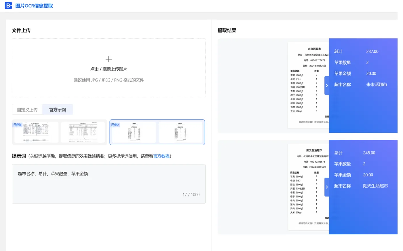The width and height of the screenshot is (403, 251).
Task: Collapse the 未来活超市 result panel arrow
Action: coord(327,86)
